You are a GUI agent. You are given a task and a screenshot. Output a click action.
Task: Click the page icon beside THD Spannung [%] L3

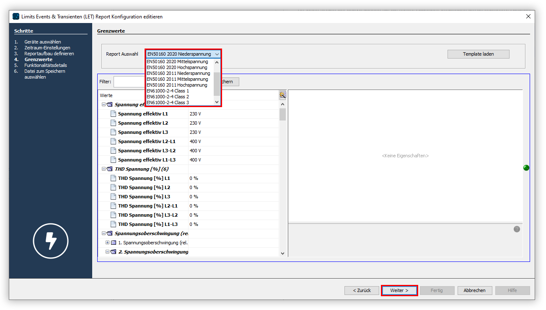(113, 197)
